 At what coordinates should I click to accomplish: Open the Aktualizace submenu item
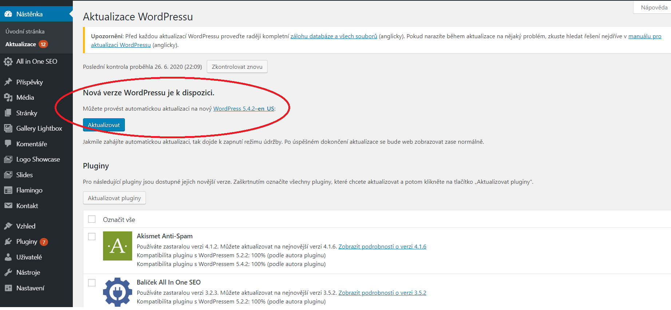[21, 44]
